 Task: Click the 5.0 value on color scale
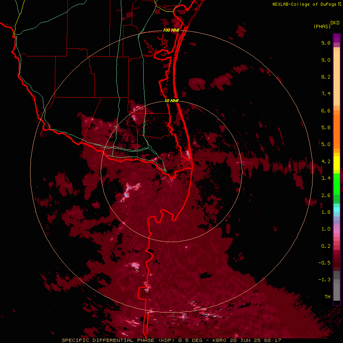click(326, 144)
